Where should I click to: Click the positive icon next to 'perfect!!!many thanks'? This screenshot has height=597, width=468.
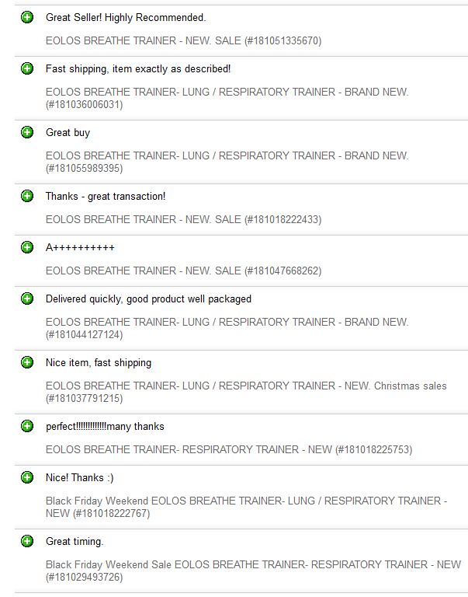tap(27, 426)
